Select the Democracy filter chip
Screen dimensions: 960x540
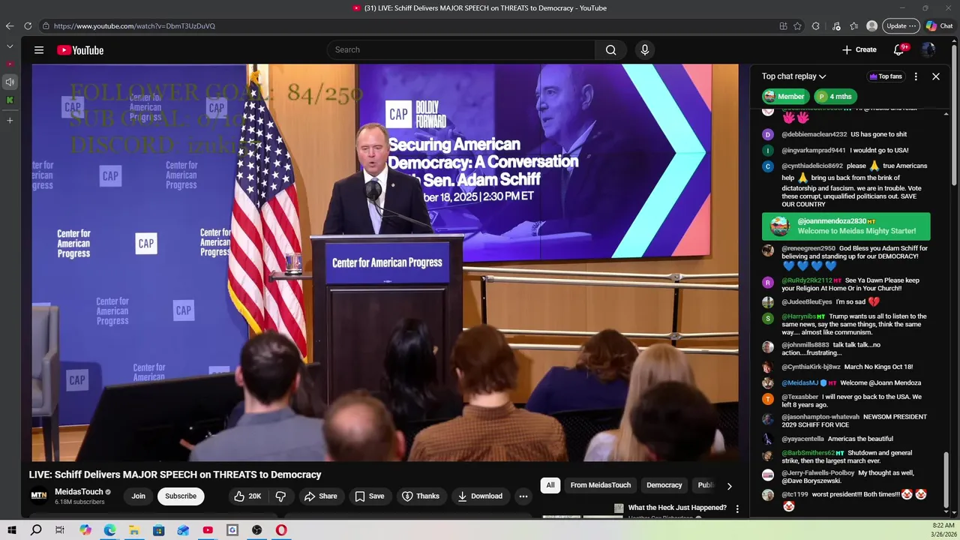(664, 485)
